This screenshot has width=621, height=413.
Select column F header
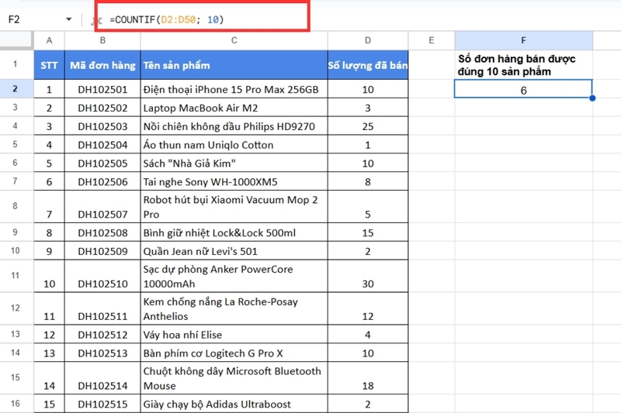coord(523,40)
